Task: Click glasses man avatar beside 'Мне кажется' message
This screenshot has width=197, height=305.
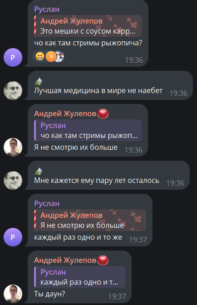Action: pyautogui.click(x=13, y=180)
